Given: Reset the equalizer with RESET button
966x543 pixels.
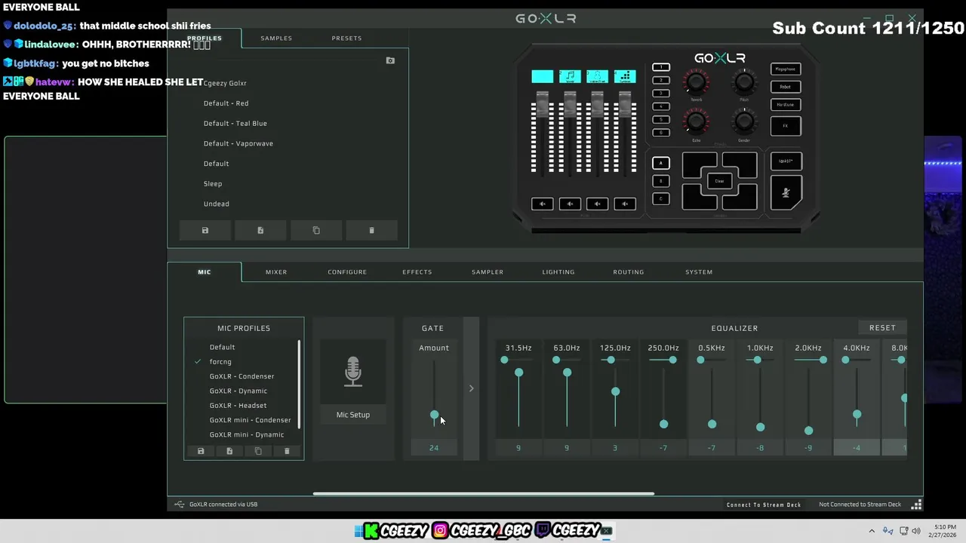Looking at the screenshot, I should pyautogui.click(x=882, y=328).
